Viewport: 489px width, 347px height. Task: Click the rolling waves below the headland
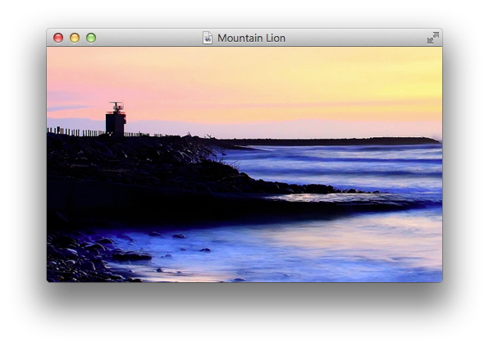[343, 165]
